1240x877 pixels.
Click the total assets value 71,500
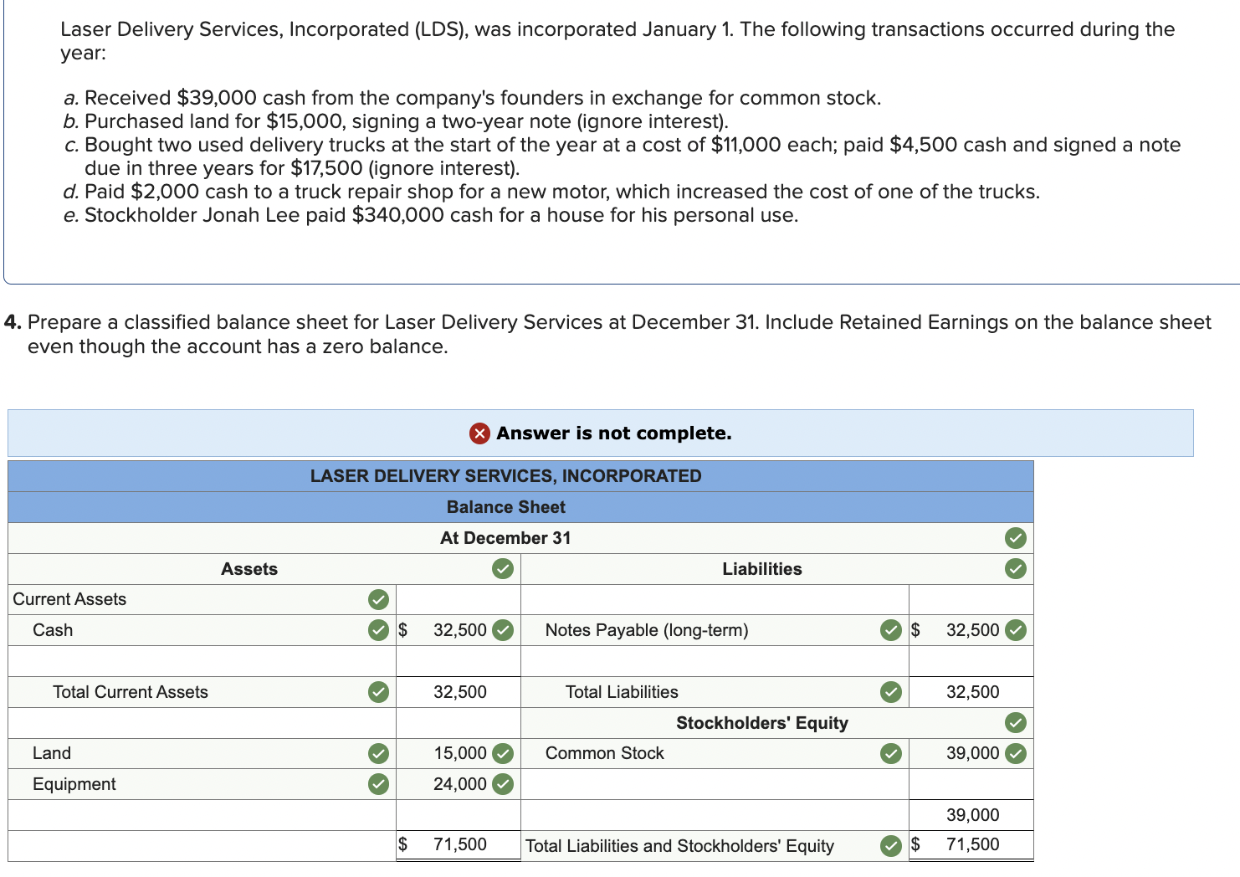[x=459, y=844]
